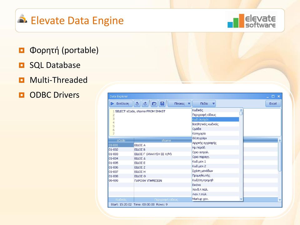The image size is (300, 225).
Task: Click ΕΙΔΟΣ Ε name cell
Action: pyautogui.click(x=163, y=163)
